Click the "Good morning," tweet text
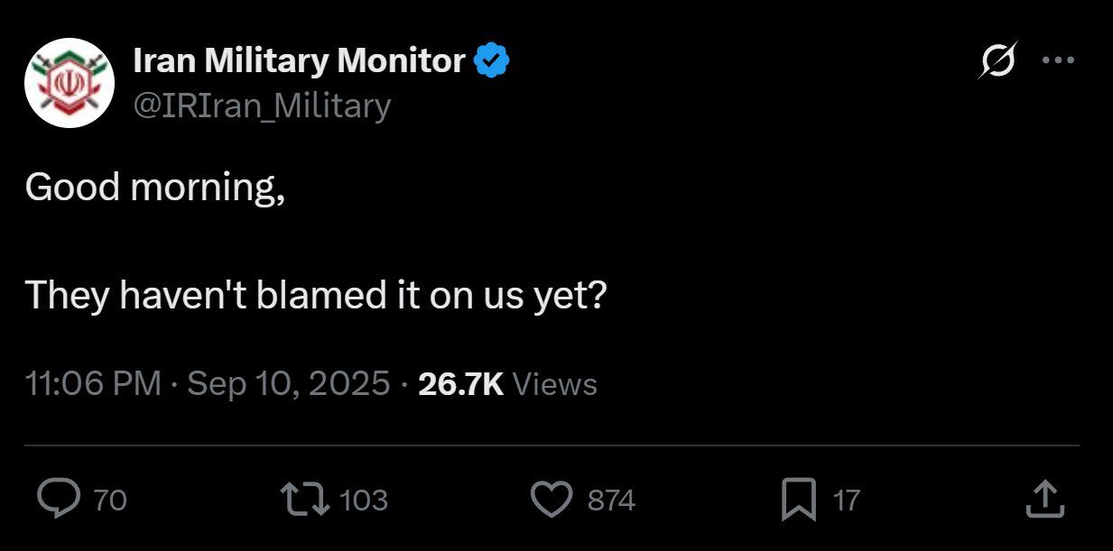Screen dimensions: 1113x551 (x=155, y=188)
